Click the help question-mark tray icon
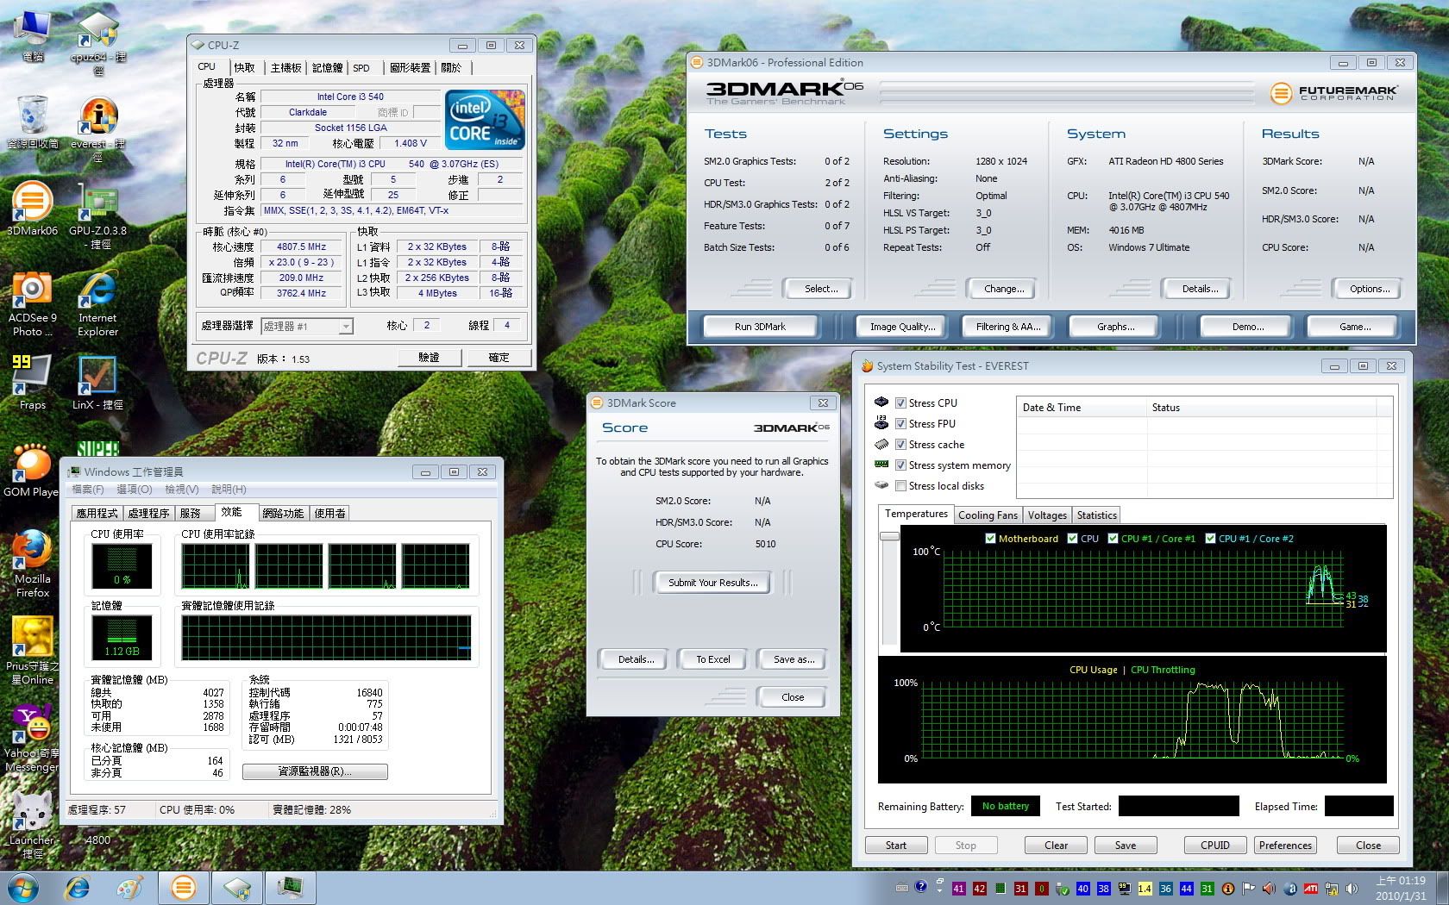Image resolution: width=1449 pixels, height=905 pixels. pos(921,887)
